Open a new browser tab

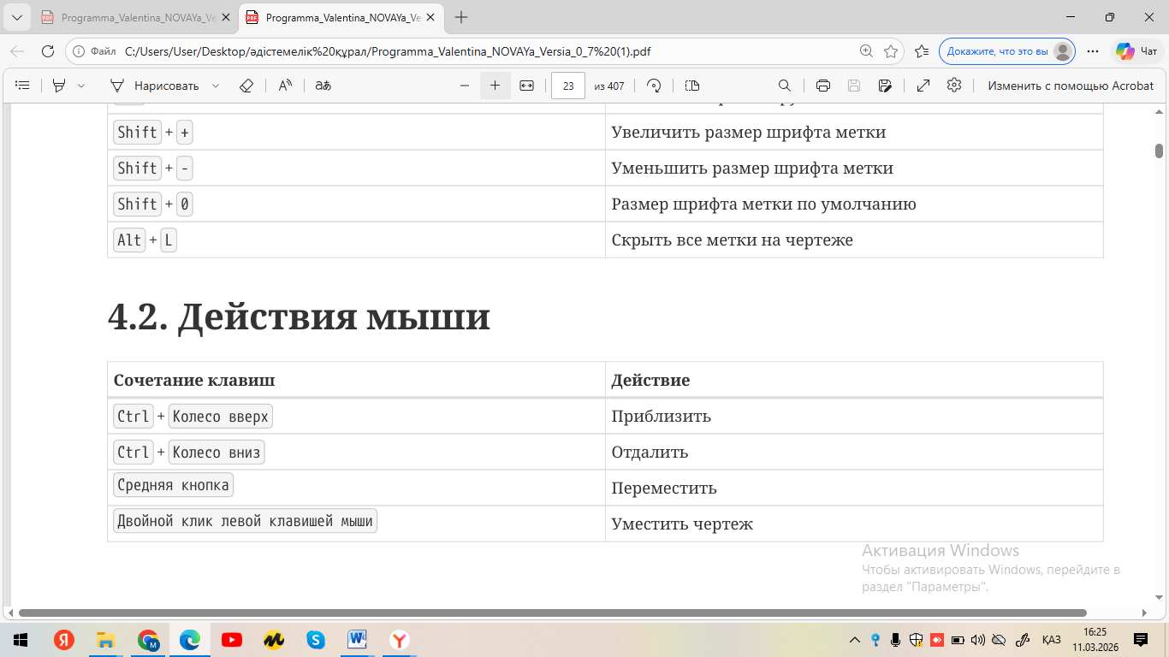click(461, 17)
